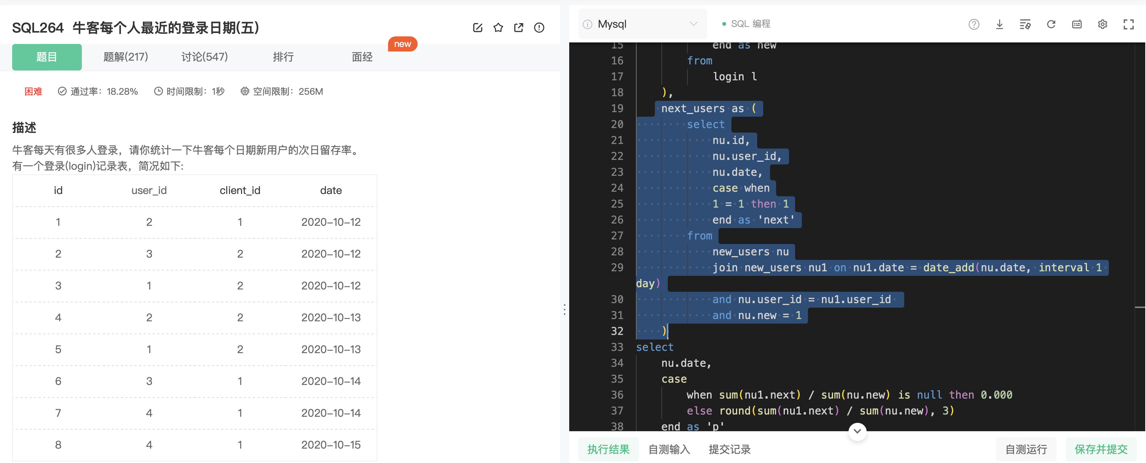This screenshot has width=1146, height=463.
Task: Open the editor settings gear
Action: 1102,24
